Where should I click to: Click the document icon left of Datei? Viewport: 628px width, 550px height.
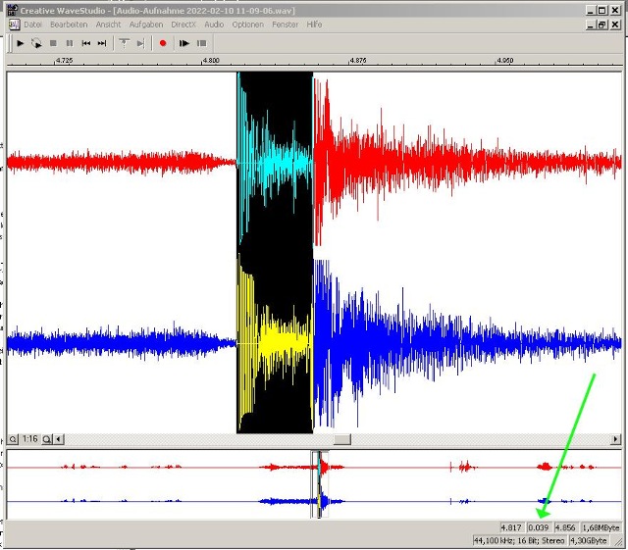(x=14, y=25)
